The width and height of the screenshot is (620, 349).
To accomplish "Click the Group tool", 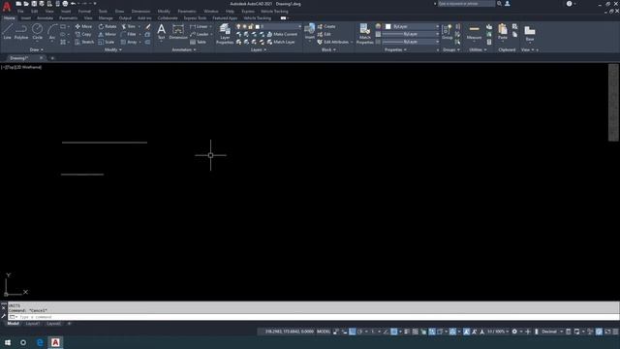I will (x=448, y=32).
